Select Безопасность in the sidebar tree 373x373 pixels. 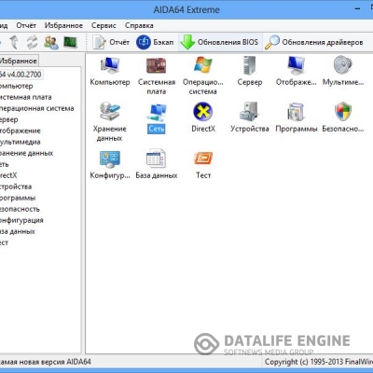point(20,209)
